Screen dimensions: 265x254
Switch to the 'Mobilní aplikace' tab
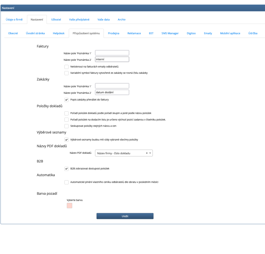click(230, 33)
